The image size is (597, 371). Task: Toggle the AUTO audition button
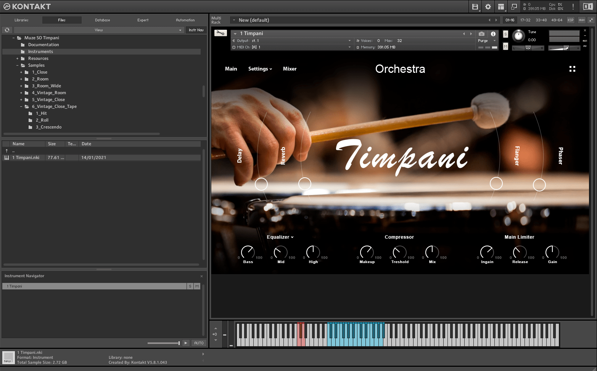[x=199, y=343]
